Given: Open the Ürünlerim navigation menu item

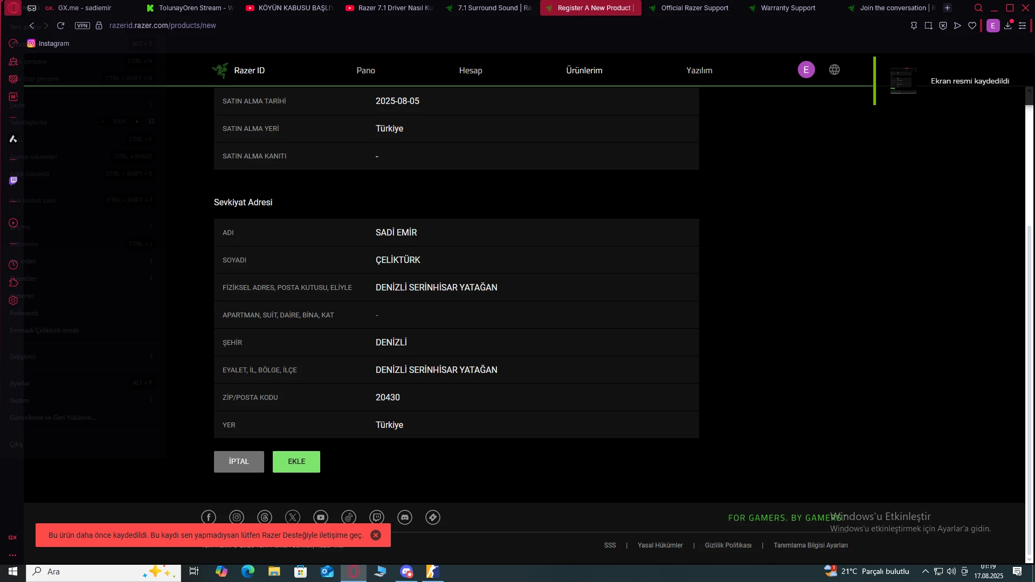Looking at the screenshot, I should click(584, 71).
